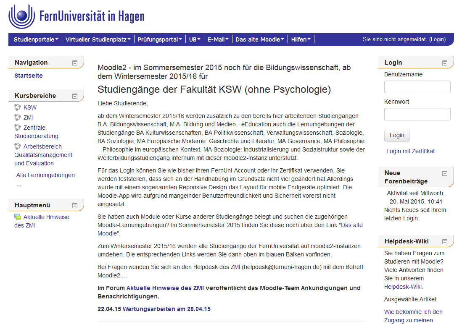Follow the "Das alte Moodle" link in the text

point(352,225)
